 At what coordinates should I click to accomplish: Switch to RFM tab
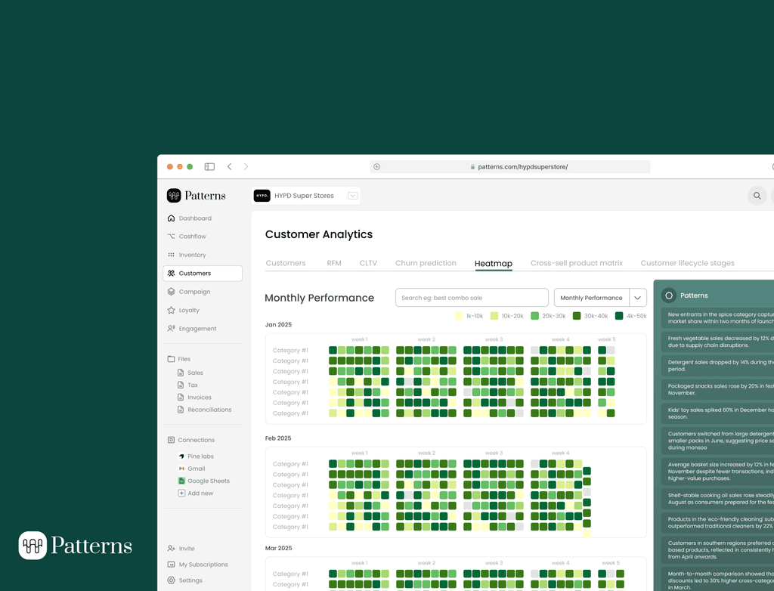(x=333, y=263)
